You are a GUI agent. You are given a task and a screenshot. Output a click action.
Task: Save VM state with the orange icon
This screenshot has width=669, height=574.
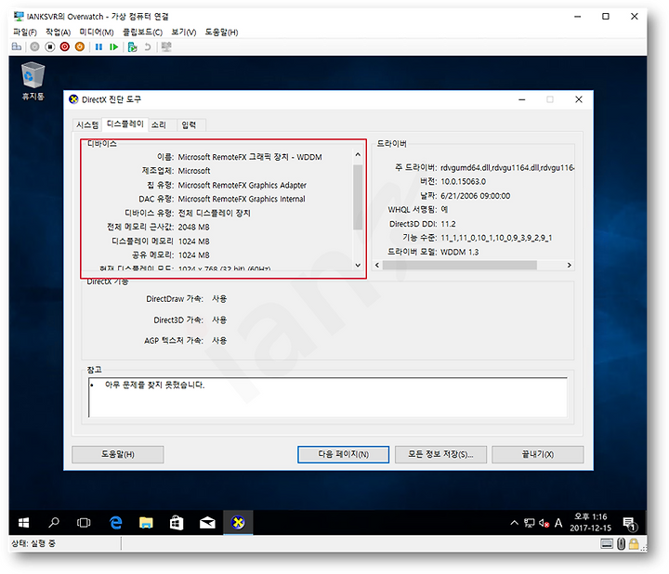[80, 47]
